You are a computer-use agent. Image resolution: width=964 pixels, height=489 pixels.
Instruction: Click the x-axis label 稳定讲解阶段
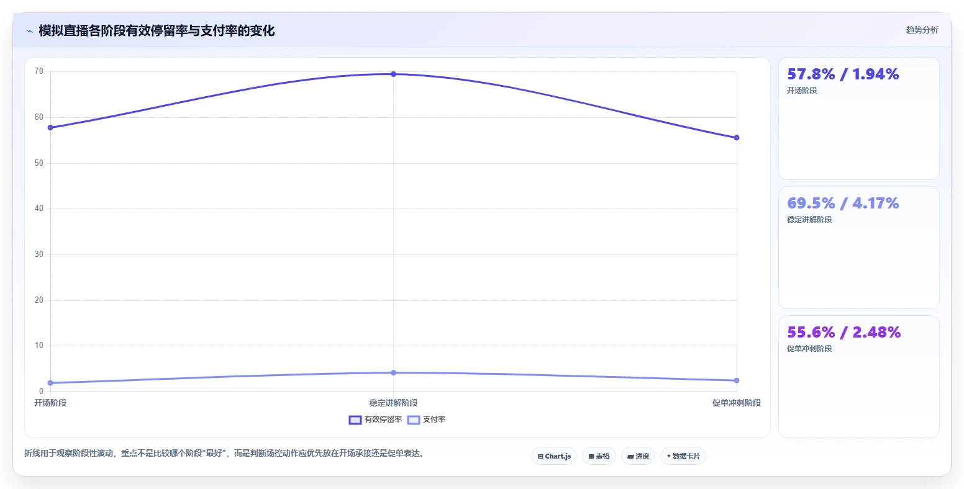point(393,403)
